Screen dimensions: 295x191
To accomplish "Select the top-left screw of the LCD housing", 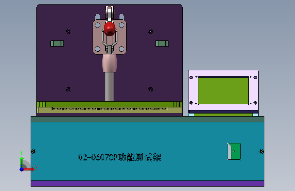I will pyautogui.click(x=191, y=77).
